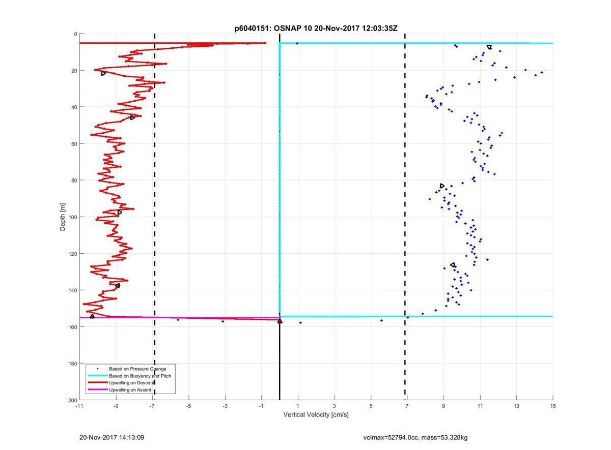Click the red-filled triangle at the zero-velocity line bottom

pos(280,321)
